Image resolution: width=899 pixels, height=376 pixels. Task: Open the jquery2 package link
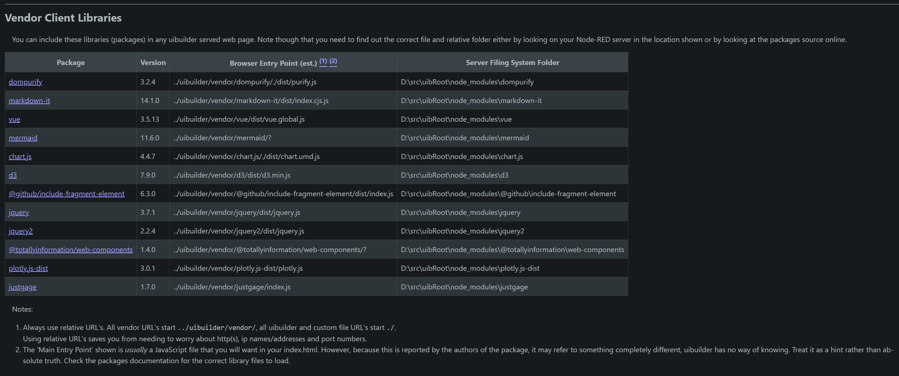20,231
